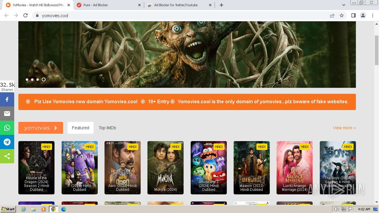
Task: Share page via Telegram icon
Action: [x=7, y=142]
